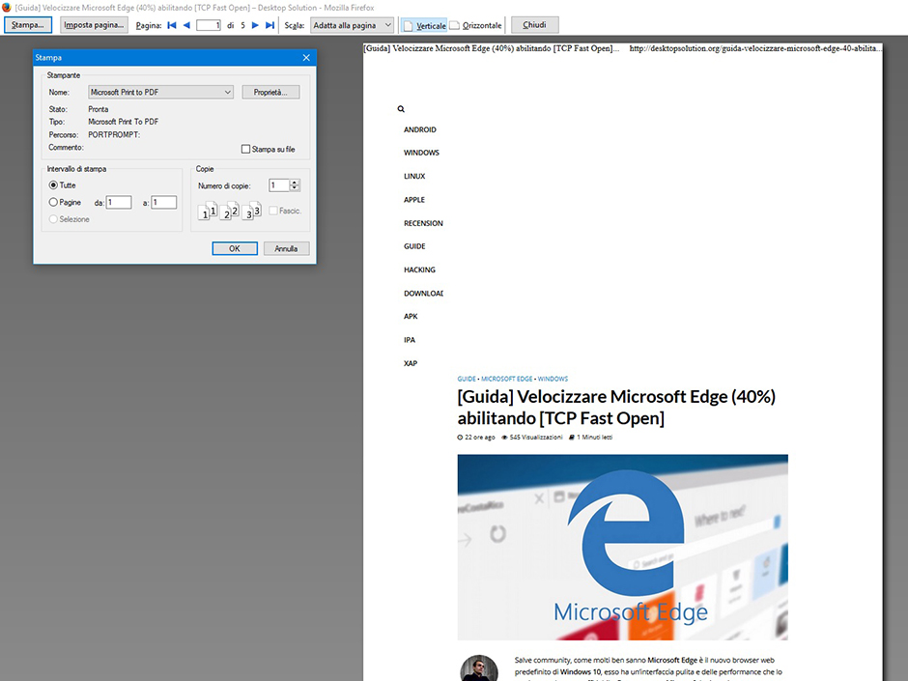Click the Firefox icon in title bar
This screenshot has height=681, width=908.
point(7,8)
